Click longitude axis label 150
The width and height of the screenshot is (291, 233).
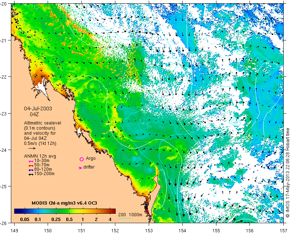[x=48, y=230]
